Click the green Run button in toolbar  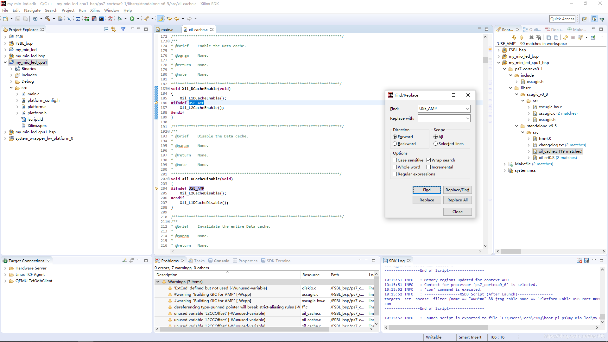tap(132, 19)
